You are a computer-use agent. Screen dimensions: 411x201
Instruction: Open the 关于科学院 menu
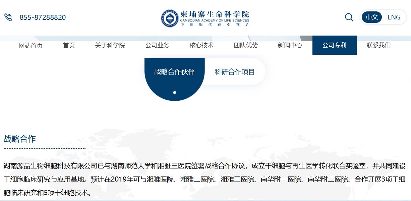[x=110, y=45]
